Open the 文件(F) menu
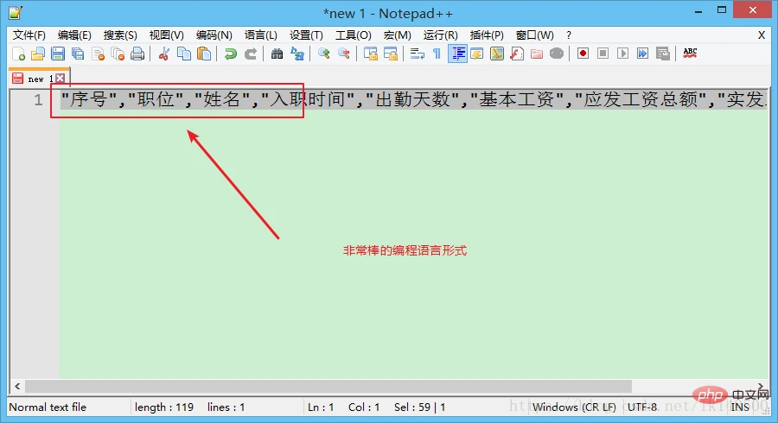Viewport: 778px width, 423px height. point(29,35)
